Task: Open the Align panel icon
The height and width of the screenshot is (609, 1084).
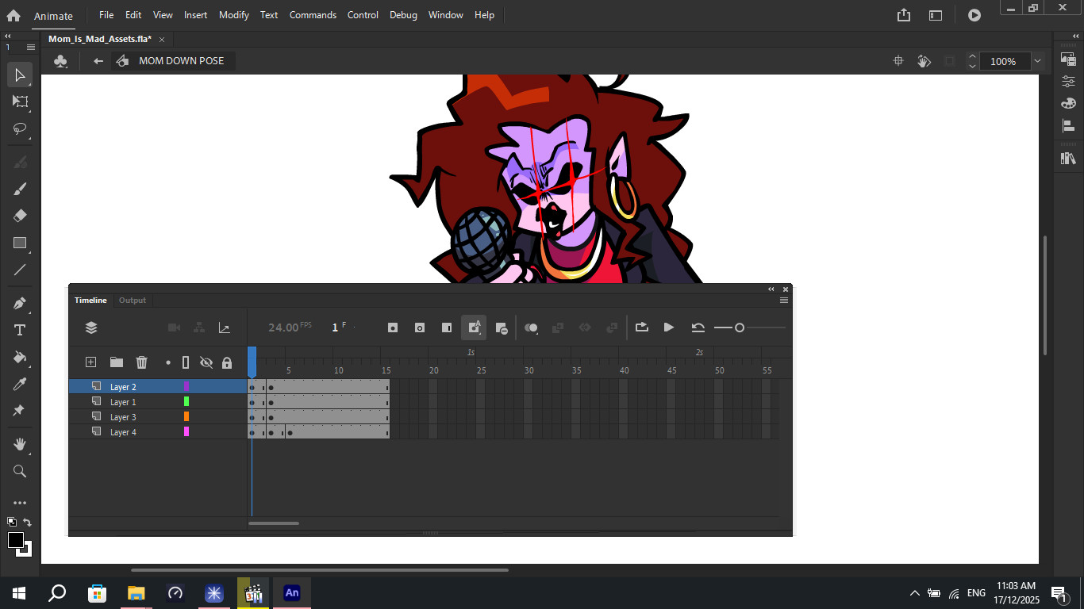Action: point(1068,125)
